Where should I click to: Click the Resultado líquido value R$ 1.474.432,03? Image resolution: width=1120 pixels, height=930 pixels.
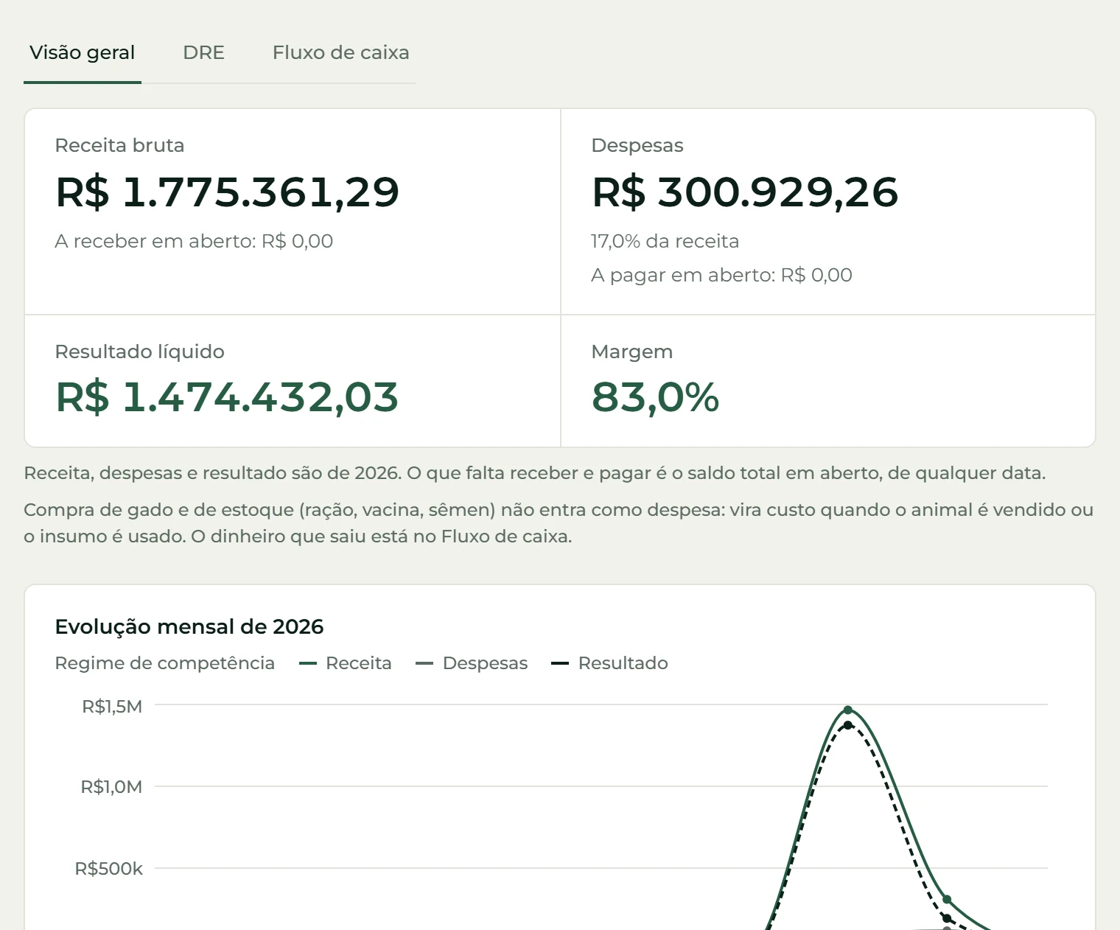(227, 397)
